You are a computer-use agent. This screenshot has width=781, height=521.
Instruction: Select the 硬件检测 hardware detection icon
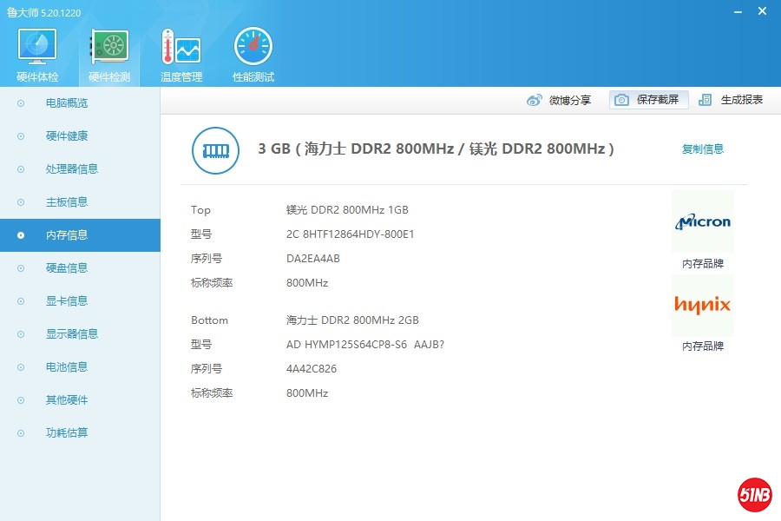pos(109,48)
